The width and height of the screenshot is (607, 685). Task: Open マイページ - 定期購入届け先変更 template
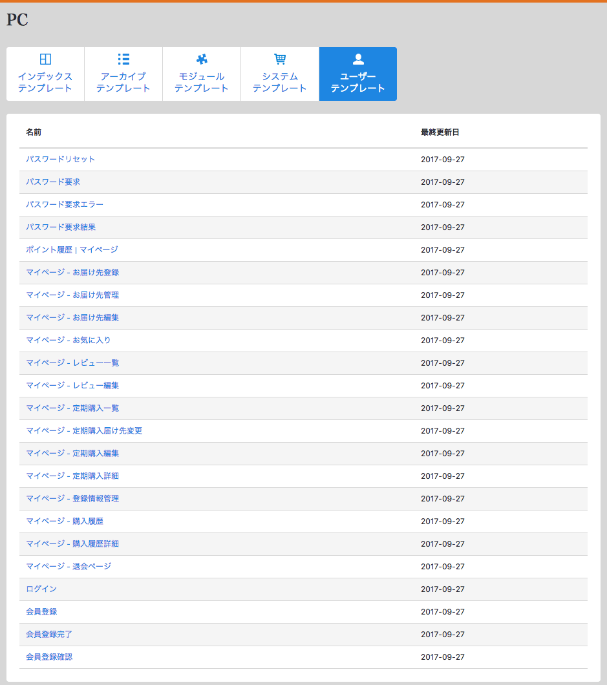coord(84,430)
